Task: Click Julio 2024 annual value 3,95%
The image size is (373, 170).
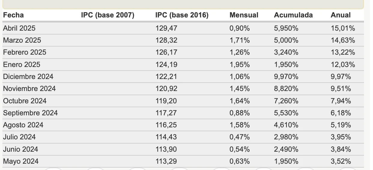Action: (x=341, y=137)
